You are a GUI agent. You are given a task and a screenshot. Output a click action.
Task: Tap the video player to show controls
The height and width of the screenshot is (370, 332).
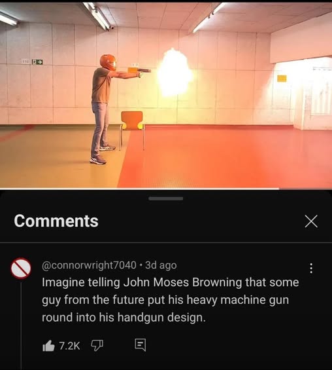click(166, 94)
